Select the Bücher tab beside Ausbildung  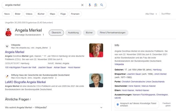pyautogui.click(x=89, y=33)
